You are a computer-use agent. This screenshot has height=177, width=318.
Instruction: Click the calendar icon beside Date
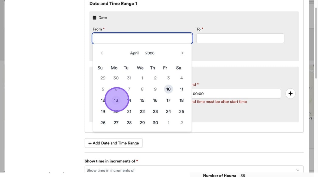94,18
